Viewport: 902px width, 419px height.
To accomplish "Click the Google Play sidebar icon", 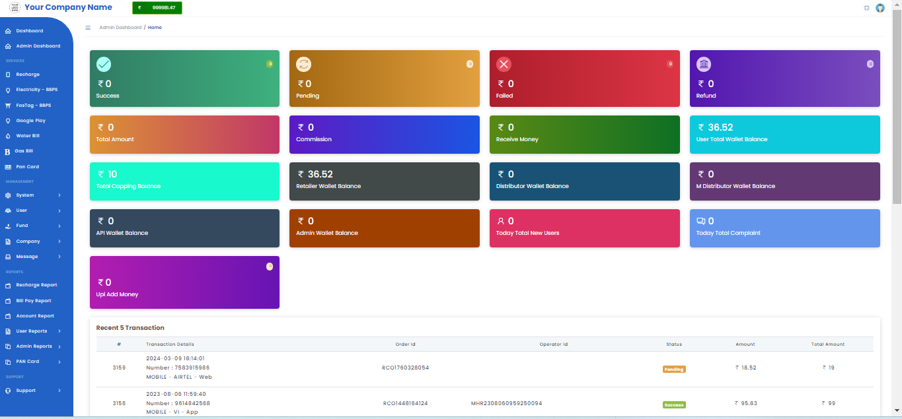I will pos(8,121).
